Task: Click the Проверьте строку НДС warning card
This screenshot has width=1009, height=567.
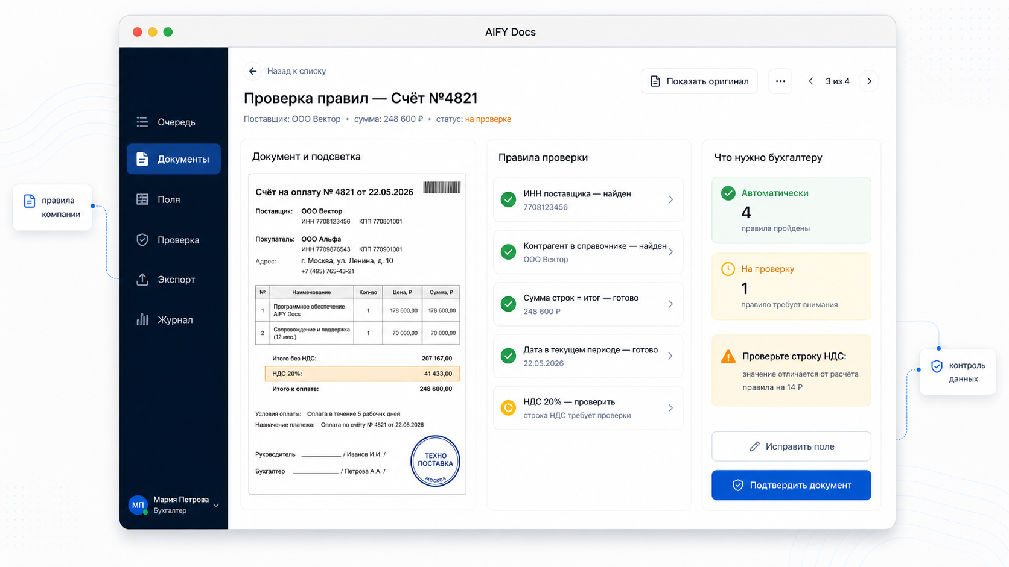Action: tap(791, 371)
